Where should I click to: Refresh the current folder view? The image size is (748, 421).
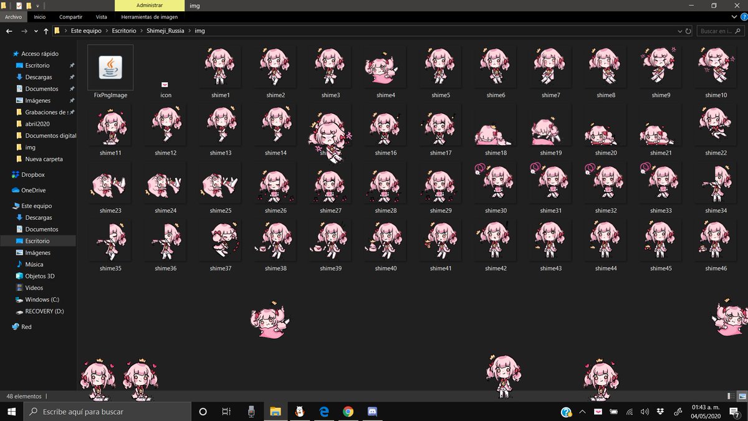pyautogui.click(x=688, y=31)
